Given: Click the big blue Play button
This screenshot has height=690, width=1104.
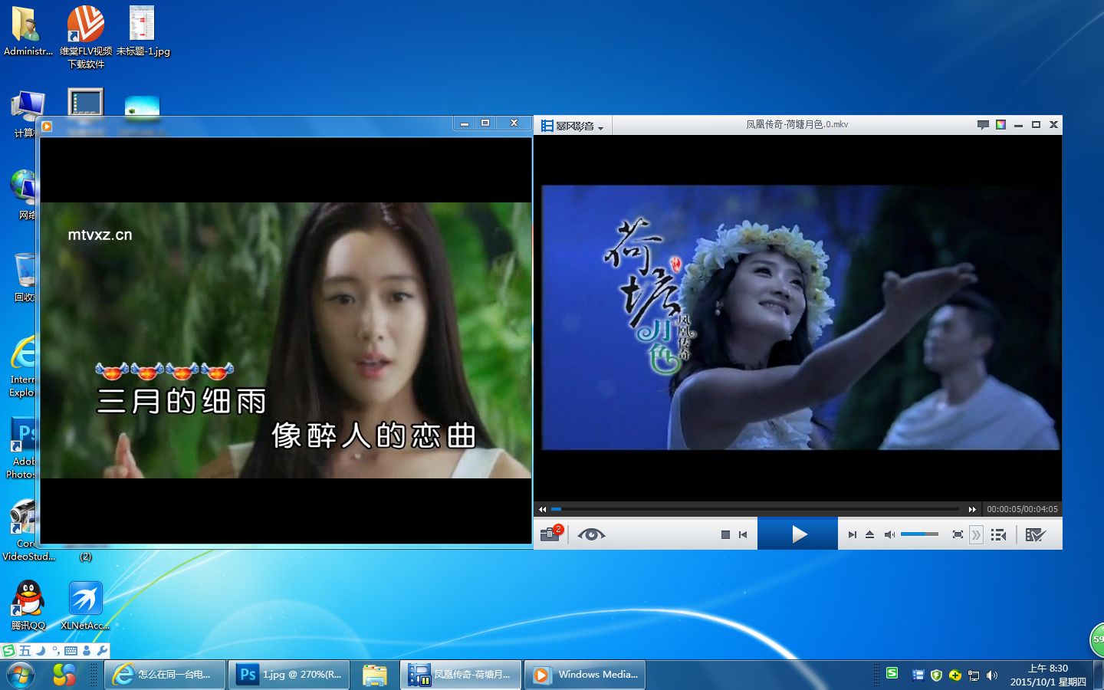Looking at the screenshot, I should click(x=797, y=534).
